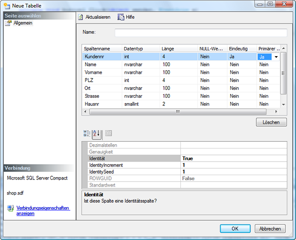Click the length cell of Hausnr

pos(178,104)
